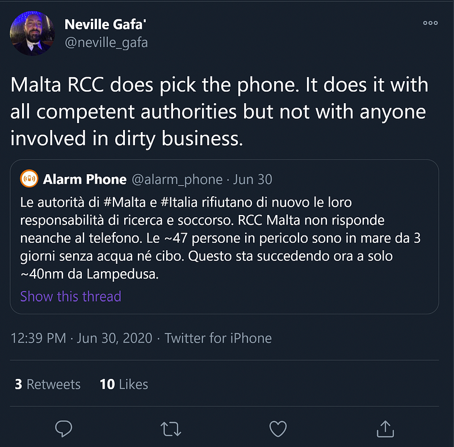Open the @alarm_phone handle

point(177,180)
